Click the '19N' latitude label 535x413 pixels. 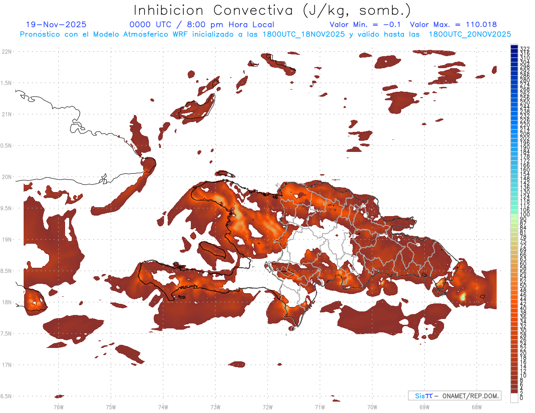7,239
